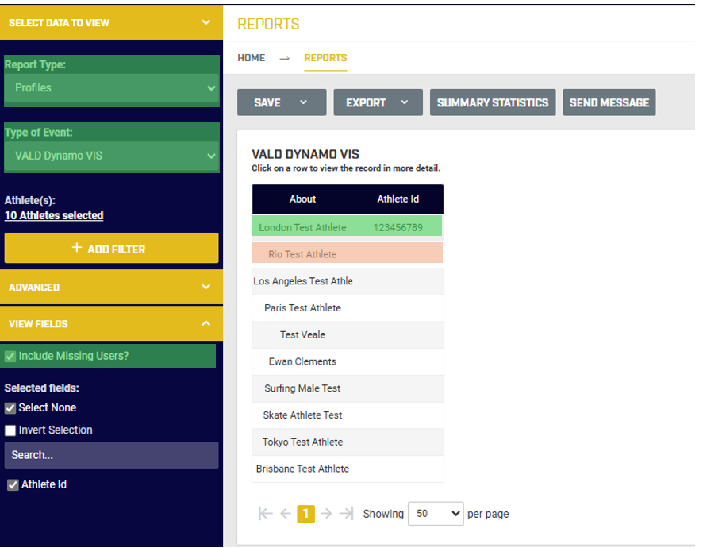This screenshot has width=703, height=548.
Task: Click the Add Filter button
Action: click(111, 248)
